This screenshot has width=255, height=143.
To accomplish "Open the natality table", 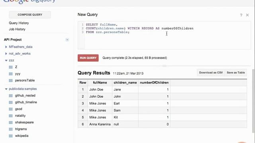I will pos(20,116).
